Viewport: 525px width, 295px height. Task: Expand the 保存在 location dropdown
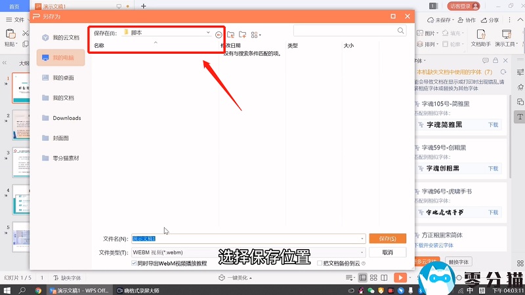(208, 32)
